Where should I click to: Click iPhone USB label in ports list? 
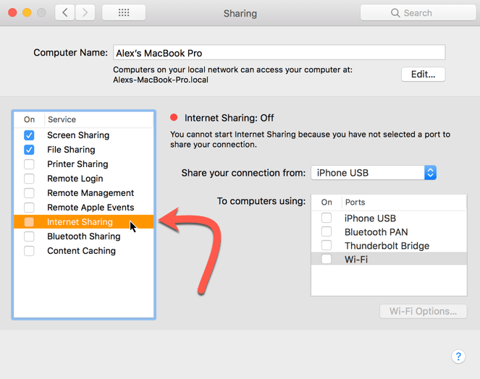coord(370,218)
